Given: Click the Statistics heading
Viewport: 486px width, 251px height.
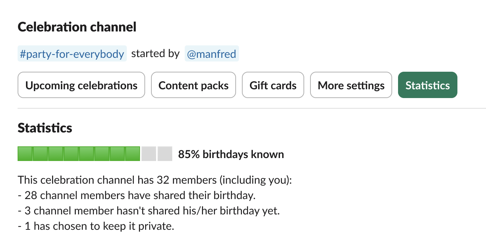Looking at the screenshot, I should pyautogui.click(x=44, y=128).
